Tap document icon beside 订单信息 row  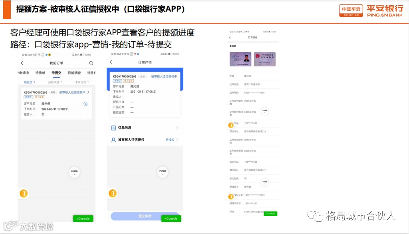point(113,128)
